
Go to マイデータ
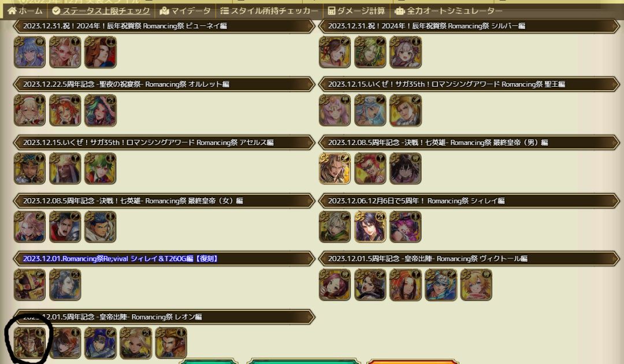pyautogui.click(x=185, y=11)
